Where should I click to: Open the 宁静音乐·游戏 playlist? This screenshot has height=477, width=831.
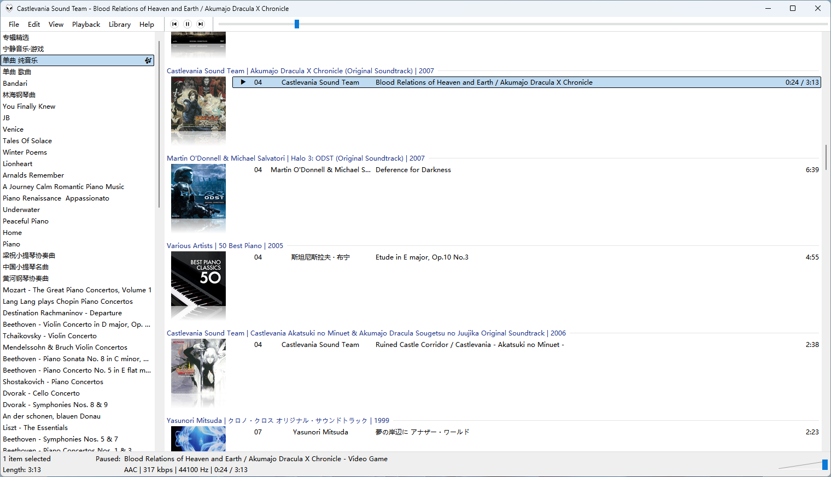(77, 49)
